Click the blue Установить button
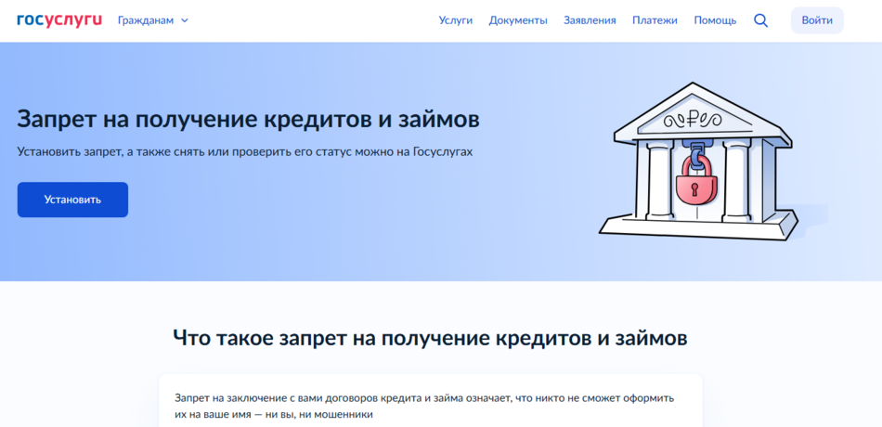The height and width of the screenshot is (427, 882). click(x=72, y=200)
